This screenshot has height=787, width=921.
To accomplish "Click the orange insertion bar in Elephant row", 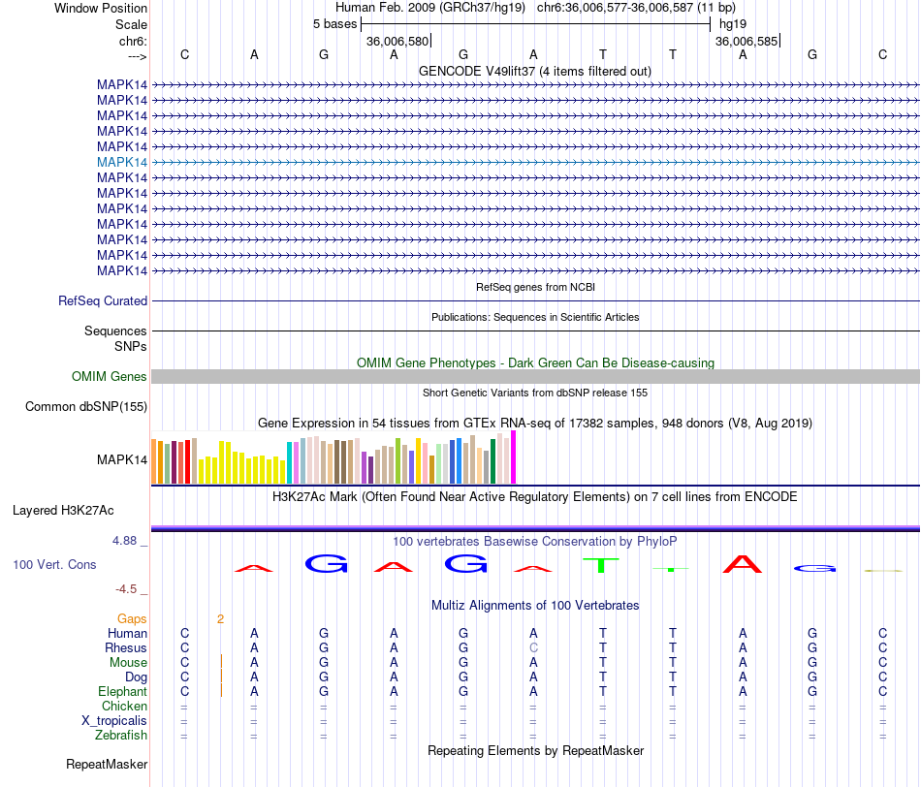I will (x=221, y=691).
